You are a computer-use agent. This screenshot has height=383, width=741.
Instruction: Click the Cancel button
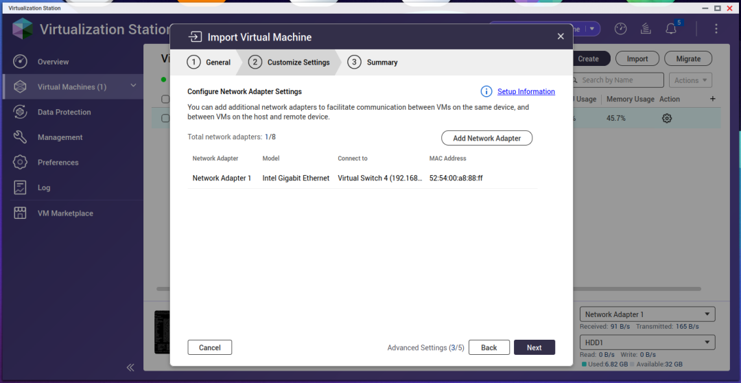(210, 347)
